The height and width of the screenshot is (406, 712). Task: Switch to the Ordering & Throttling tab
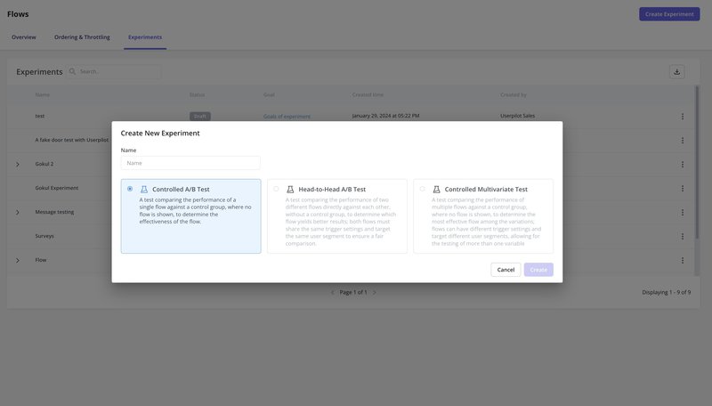(82, 37)
